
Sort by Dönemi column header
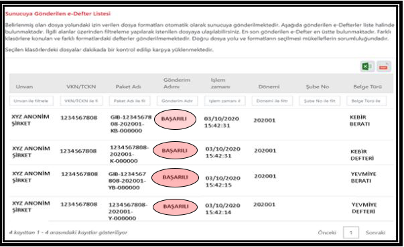point(269,87)
